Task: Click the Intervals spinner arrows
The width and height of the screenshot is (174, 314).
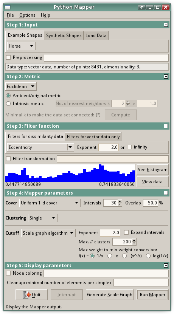Action: [x=120, y=203]
